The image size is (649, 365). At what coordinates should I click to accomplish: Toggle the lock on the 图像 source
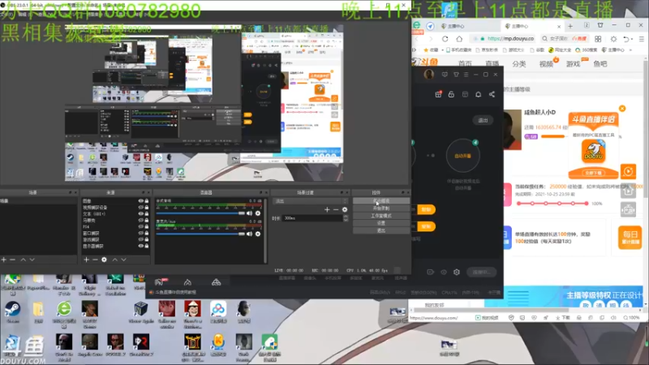tap(147, 200)
